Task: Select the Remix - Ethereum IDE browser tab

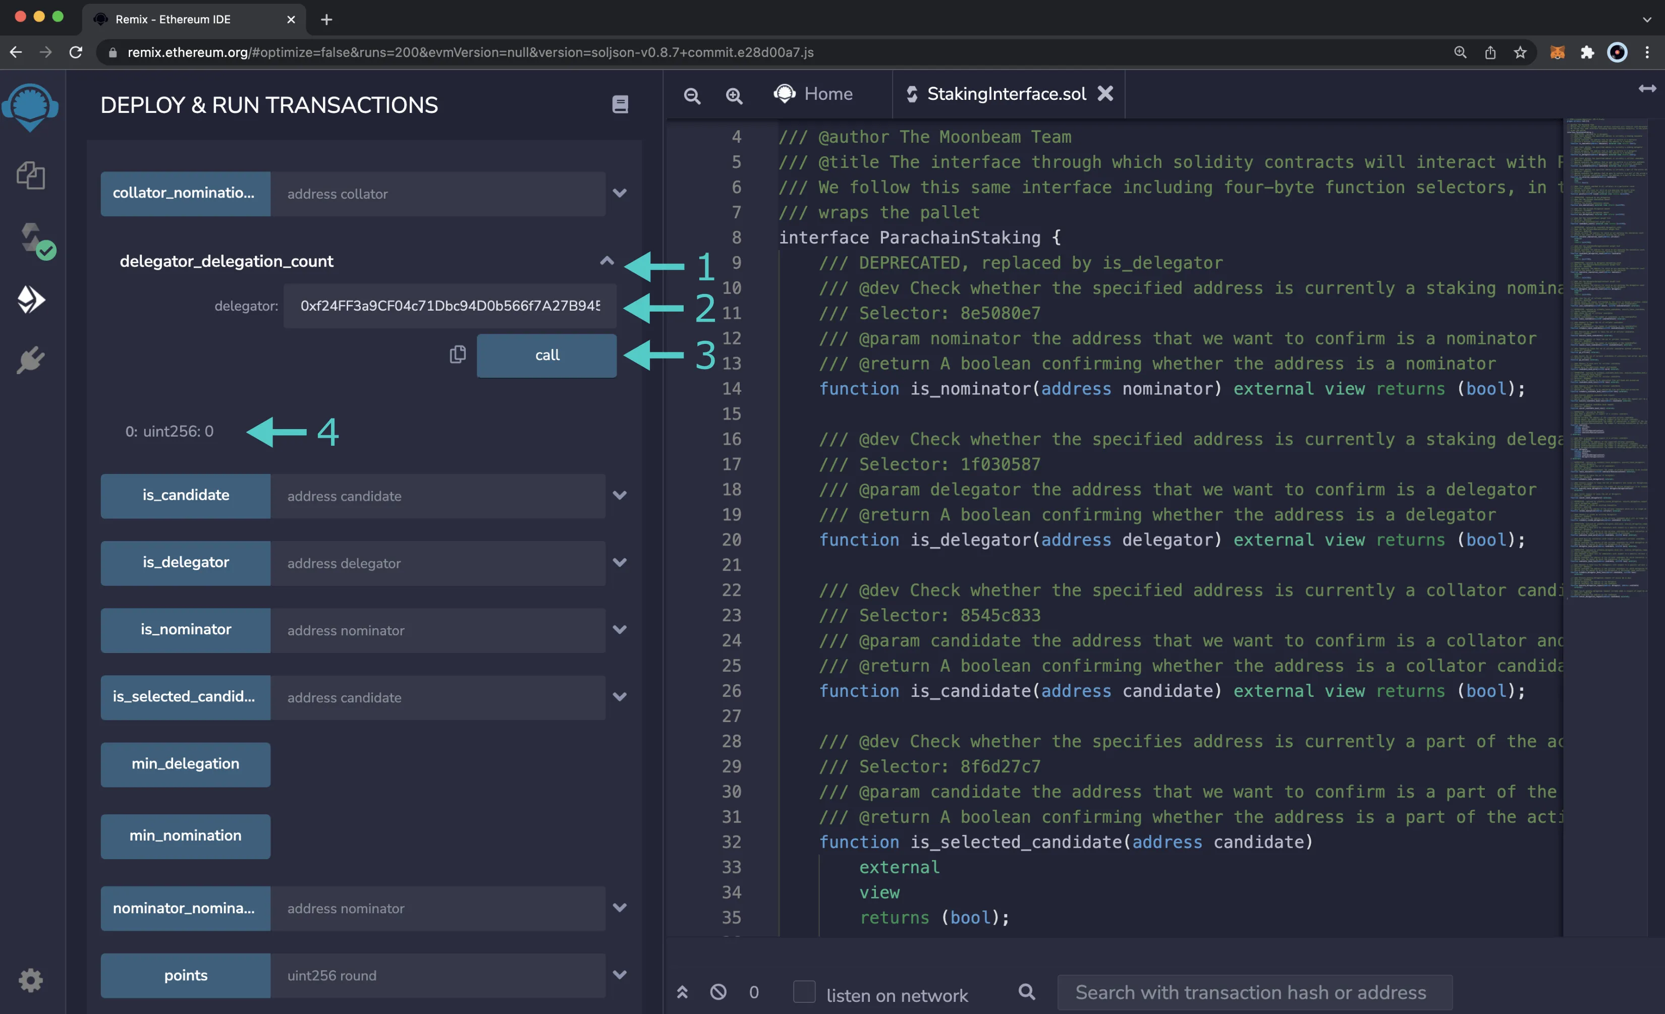Action: (x=193, y=20)
